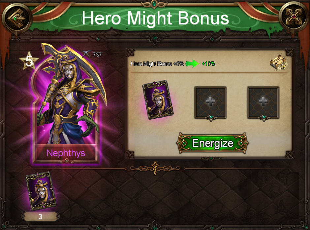The image size is (310, 230).
Task: Click the crossed swords might icon
Action: [86, 54]
